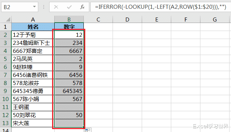Select row 4 header
Viewport: 231px width, 132px height.
tap(5, 51)
